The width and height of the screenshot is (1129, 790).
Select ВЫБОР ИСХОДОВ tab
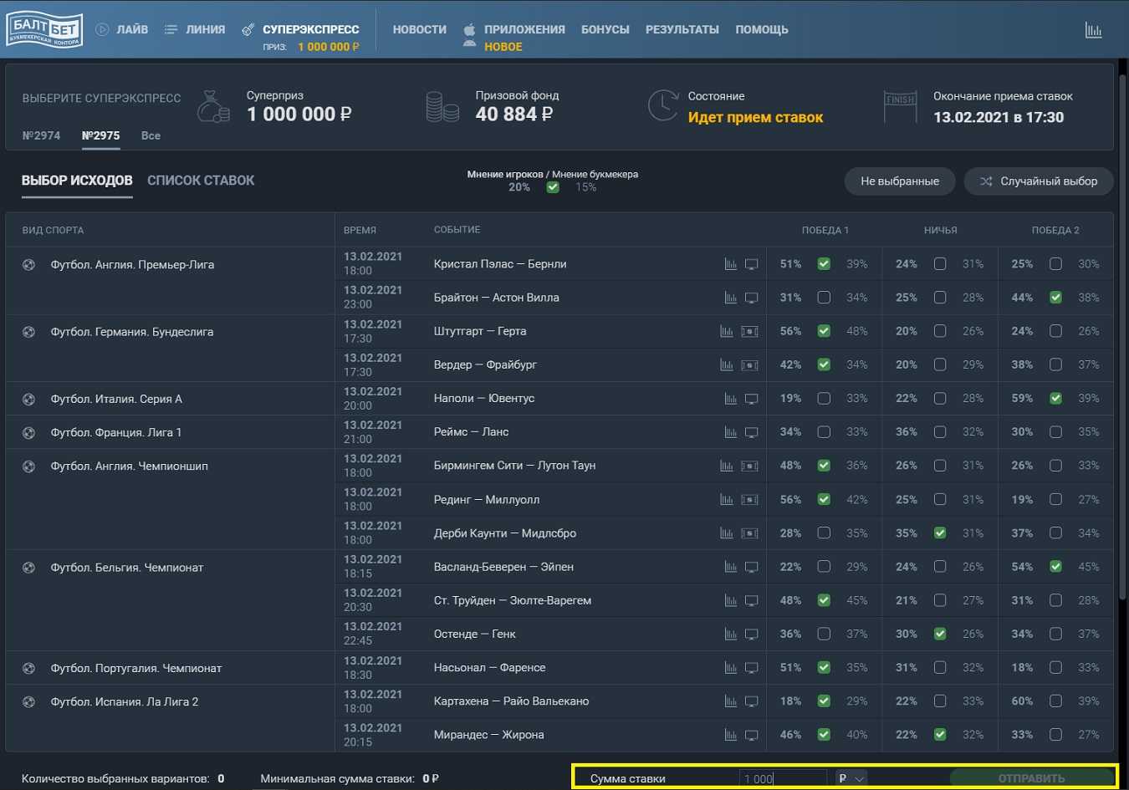[x=77, y=181]
